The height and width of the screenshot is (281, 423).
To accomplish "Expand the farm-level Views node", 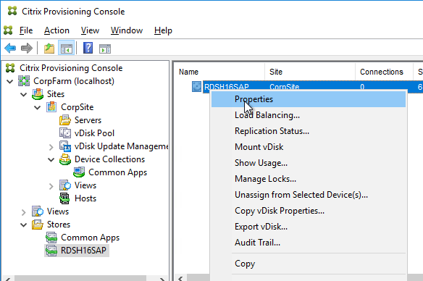I will [24, 212].
